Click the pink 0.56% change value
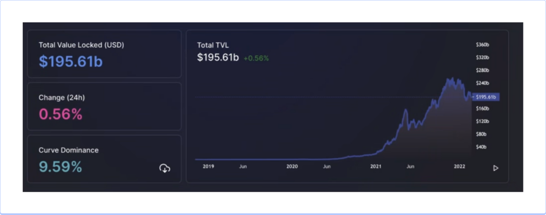The width and height of the screenshot is (546, 215). click(61, 114)
